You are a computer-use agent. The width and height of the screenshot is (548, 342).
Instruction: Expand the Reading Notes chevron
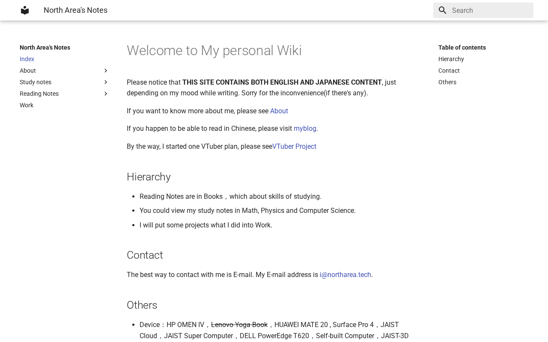pos(106,94)
